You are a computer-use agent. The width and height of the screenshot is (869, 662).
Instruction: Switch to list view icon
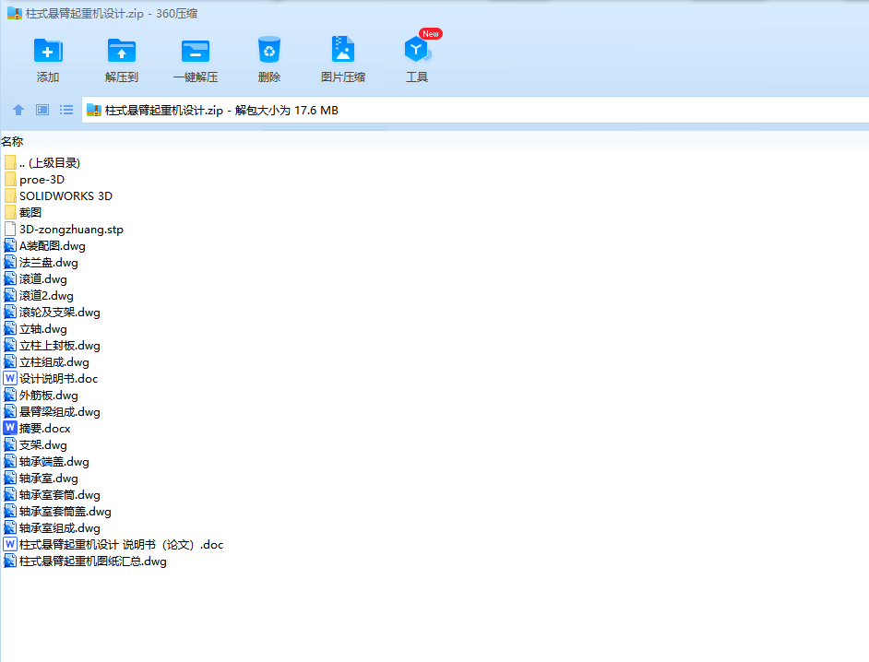click(66, 110)
